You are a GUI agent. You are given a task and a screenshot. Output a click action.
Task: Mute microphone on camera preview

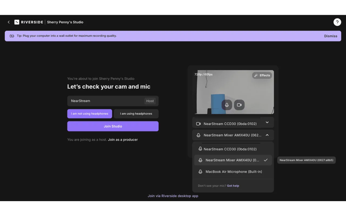coord(227,105)
